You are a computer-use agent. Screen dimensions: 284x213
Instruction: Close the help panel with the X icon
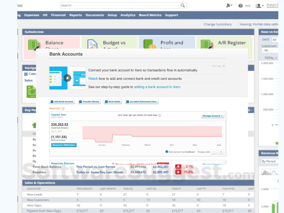pos(224,66)
